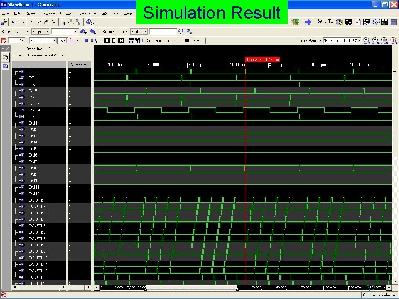Open the search names history dropdown arrow

tap(76, 32)
